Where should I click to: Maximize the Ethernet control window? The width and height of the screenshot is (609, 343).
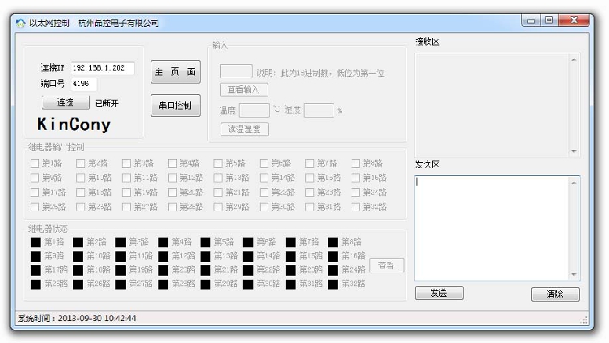click(549, 20)
